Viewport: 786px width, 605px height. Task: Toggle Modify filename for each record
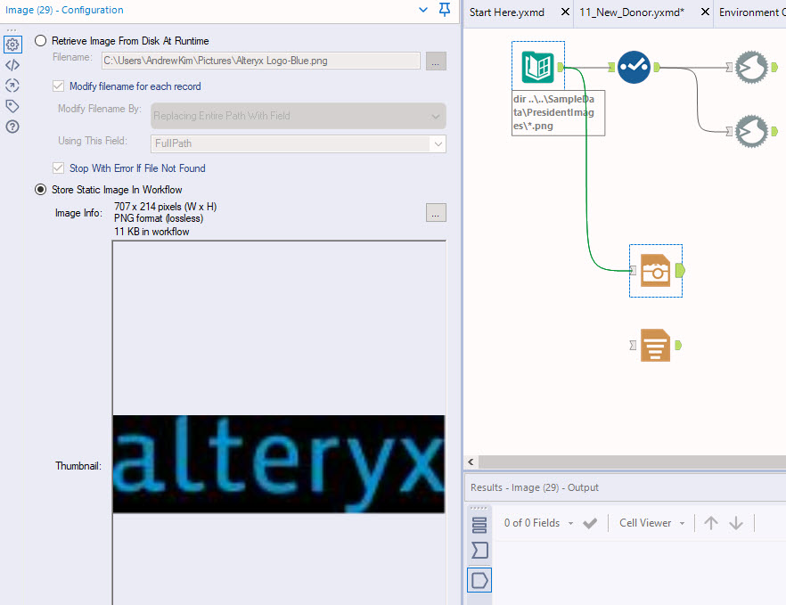(58, 86)
